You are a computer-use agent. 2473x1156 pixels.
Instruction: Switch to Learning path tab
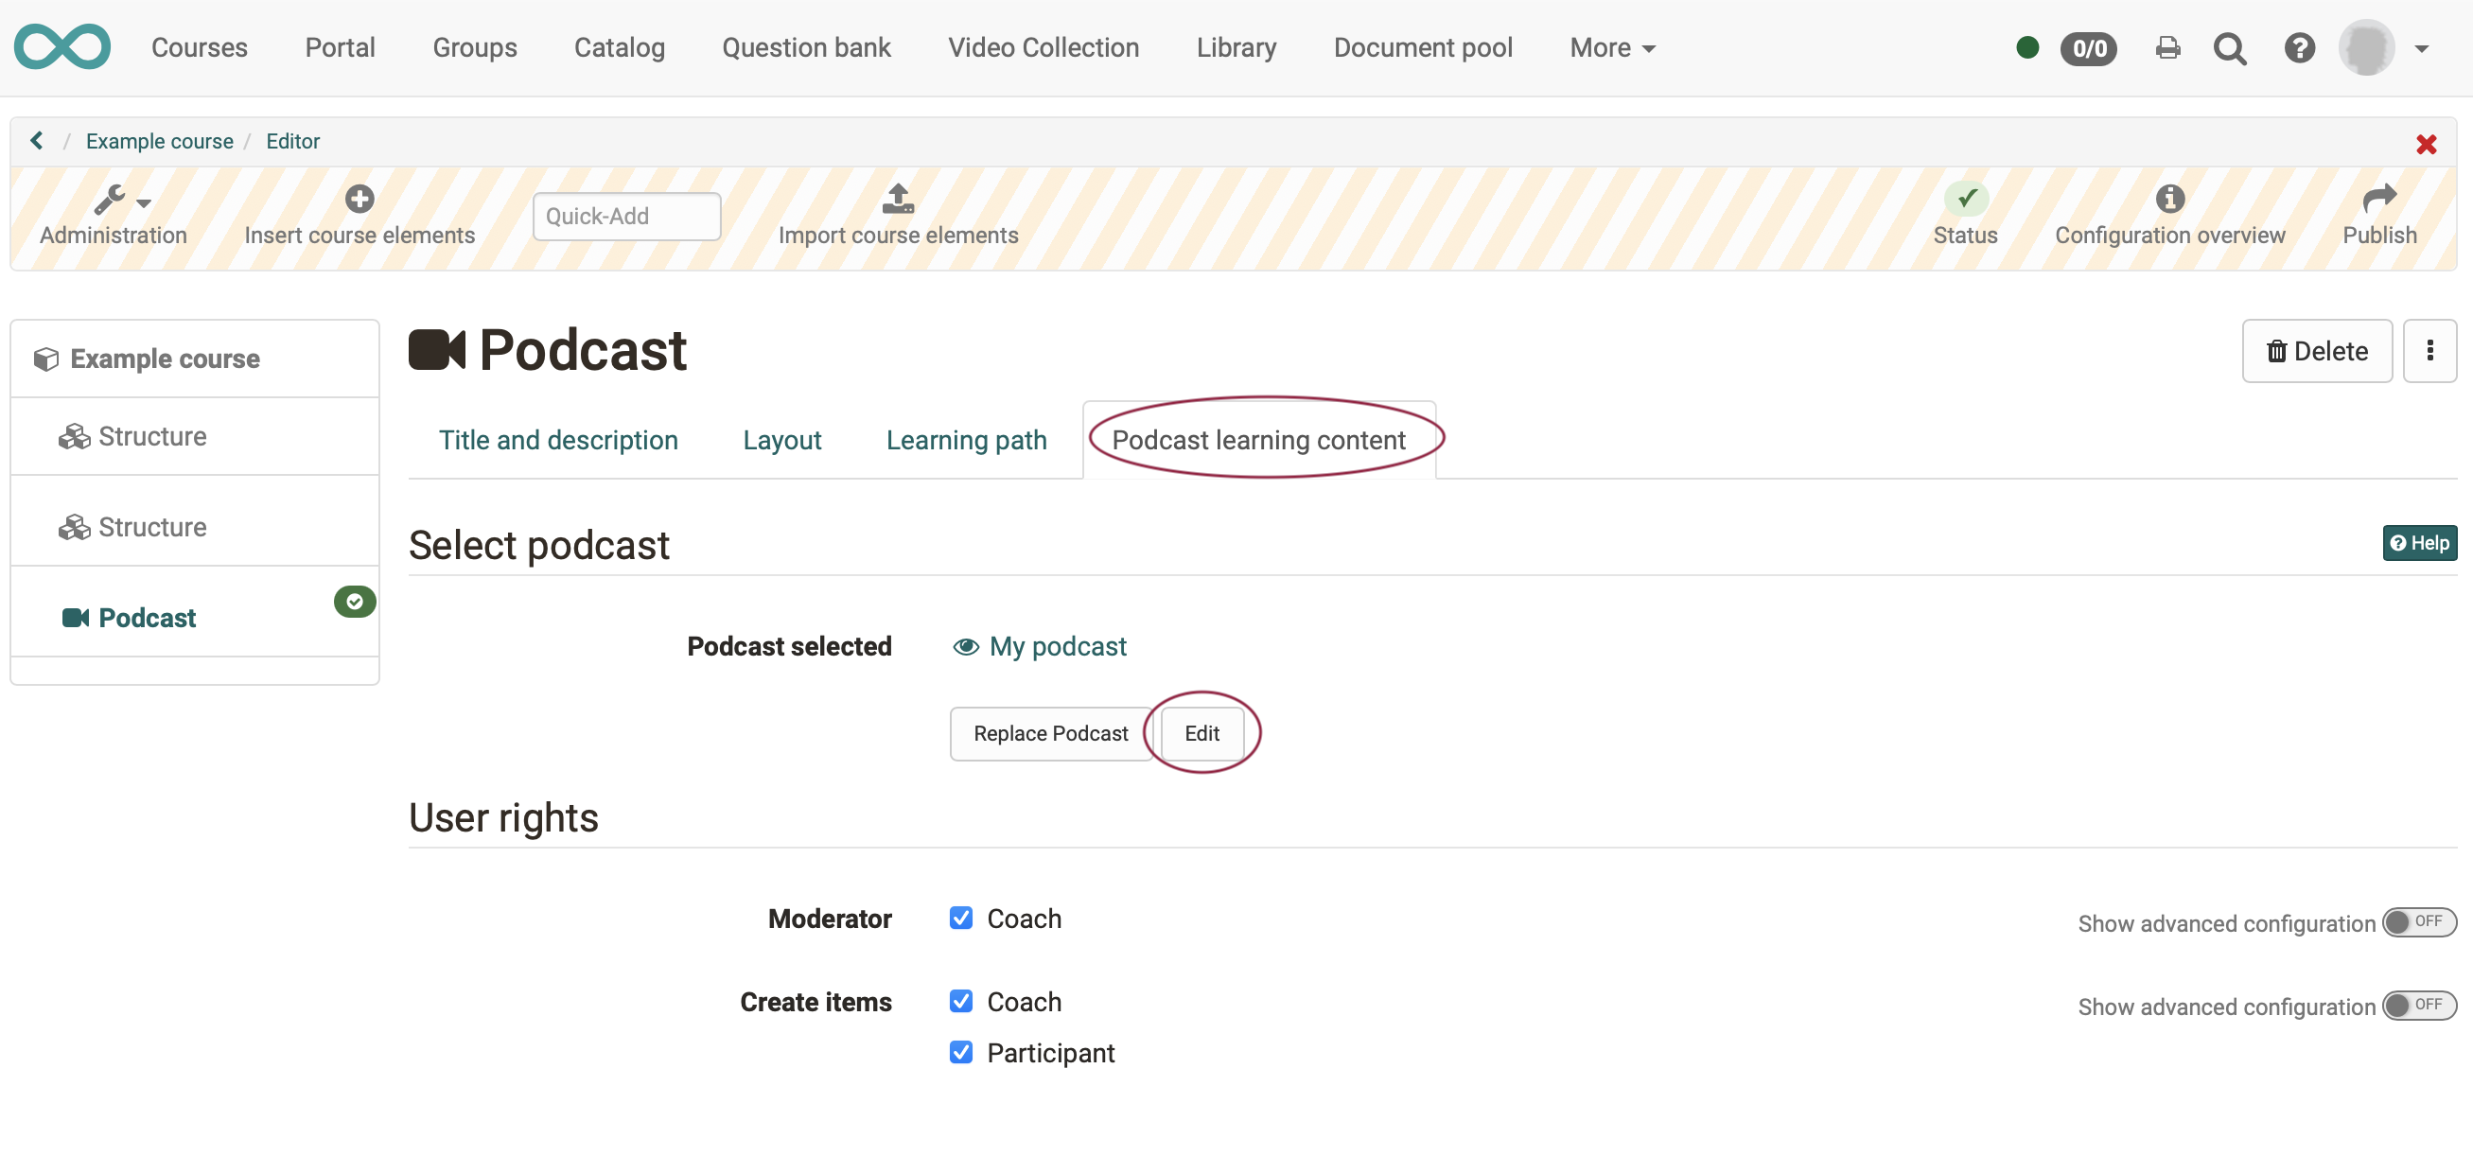(x=965, y=440)
